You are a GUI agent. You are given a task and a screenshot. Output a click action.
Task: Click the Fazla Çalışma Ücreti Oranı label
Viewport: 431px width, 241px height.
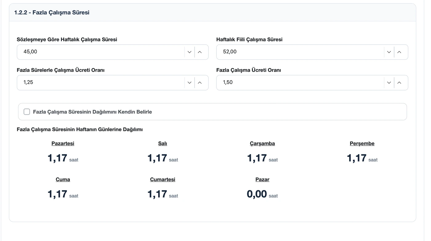point(249,70)
